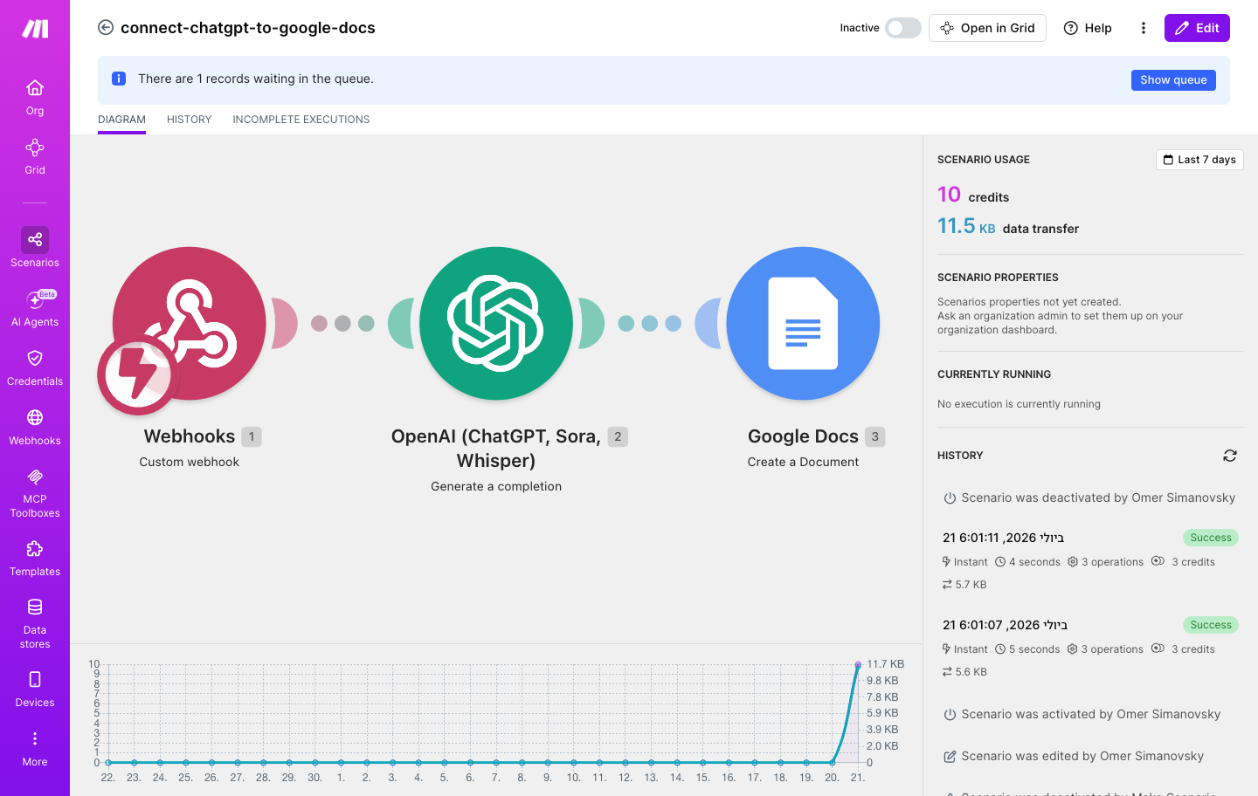Open Credentials in the sidebar
1258x796 pixels.
point(35,367)
